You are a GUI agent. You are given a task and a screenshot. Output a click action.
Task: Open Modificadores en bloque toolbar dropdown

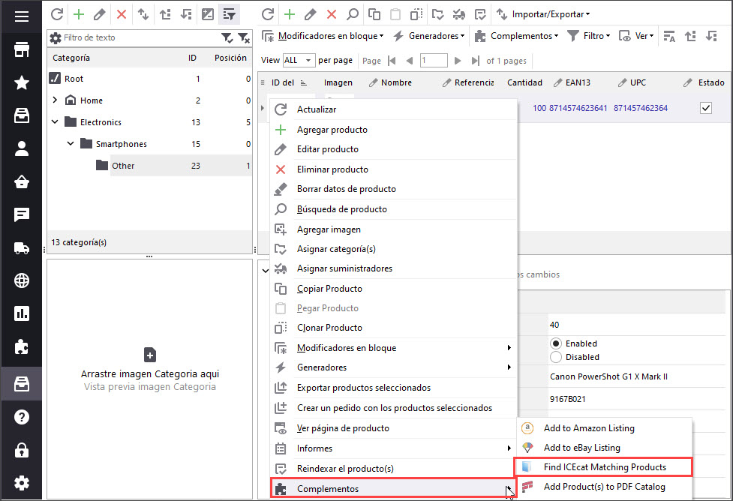[x=323, y=36]
